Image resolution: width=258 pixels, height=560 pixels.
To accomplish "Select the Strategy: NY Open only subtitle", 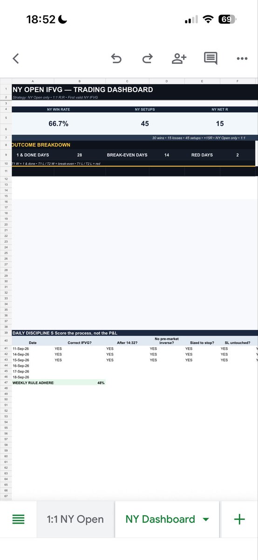I will pos(54,97).
